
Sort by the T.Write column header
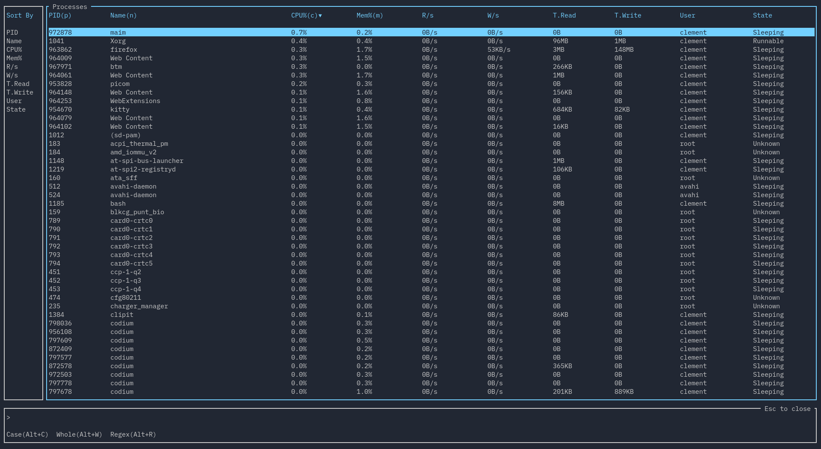(628, 15)
